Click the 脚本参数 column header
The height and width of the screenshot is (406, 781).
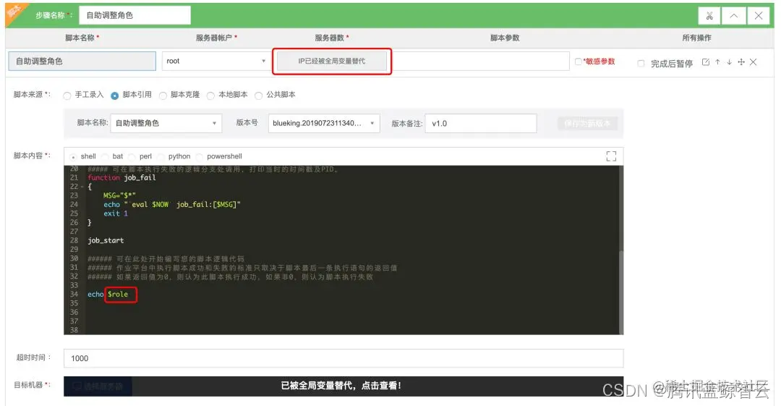coord(505,38)
